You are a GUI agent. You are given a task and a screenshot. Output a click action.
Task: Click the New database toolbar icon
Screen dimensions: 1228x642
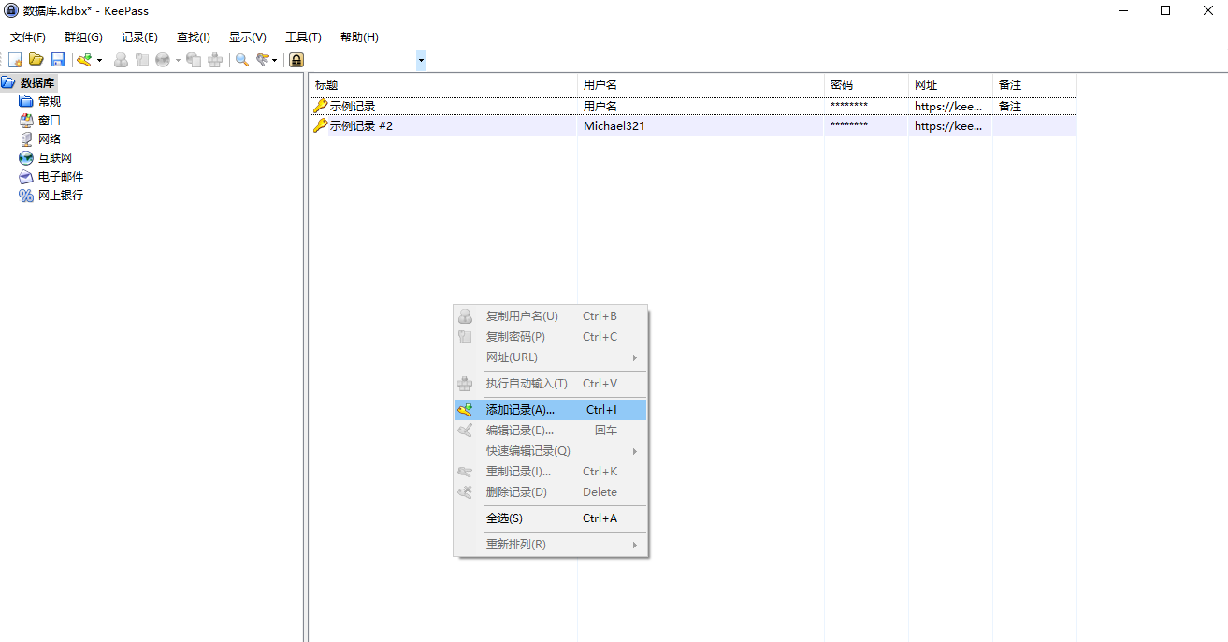coord(15,60)
